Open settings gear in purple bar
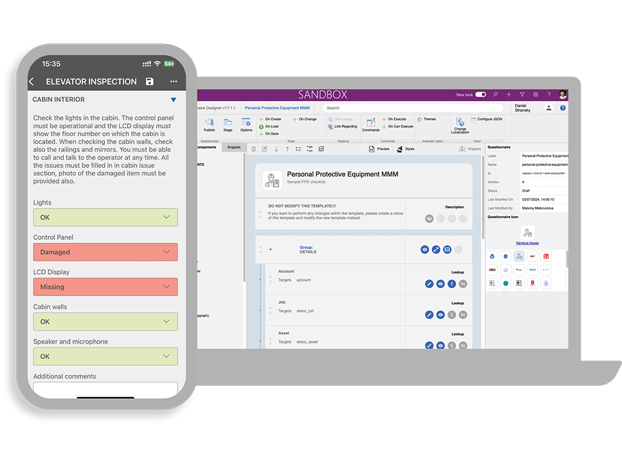 (536, 95)
